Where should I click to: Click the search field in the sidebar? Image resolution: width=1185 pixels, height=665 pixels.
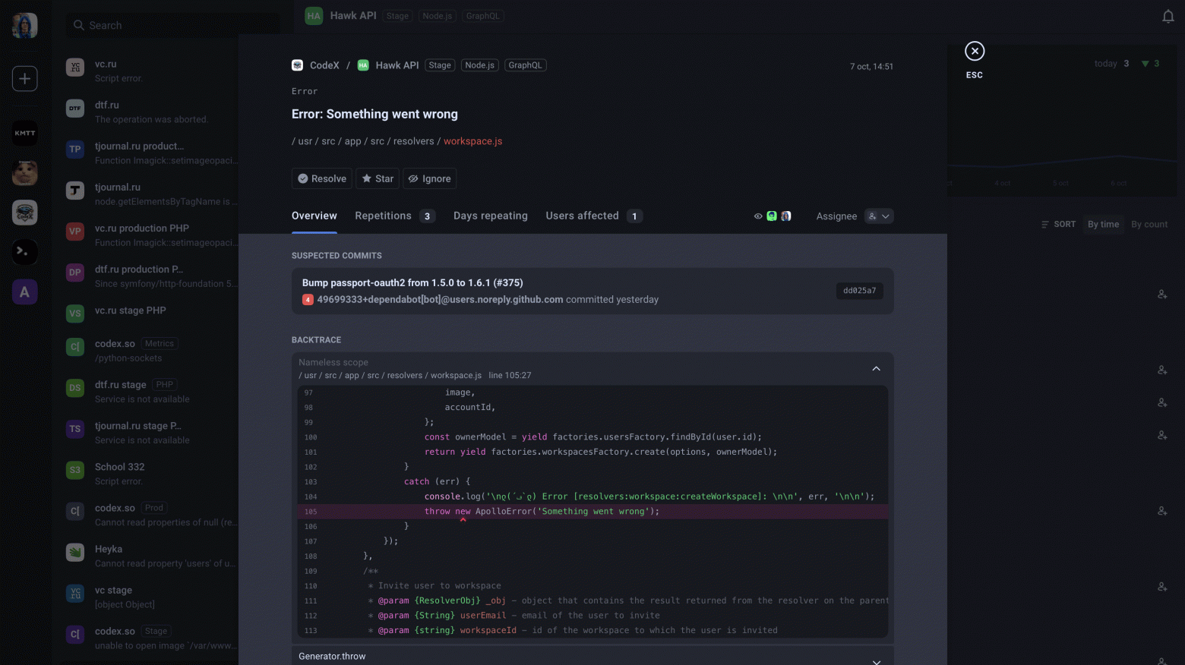tap(172, 25)
